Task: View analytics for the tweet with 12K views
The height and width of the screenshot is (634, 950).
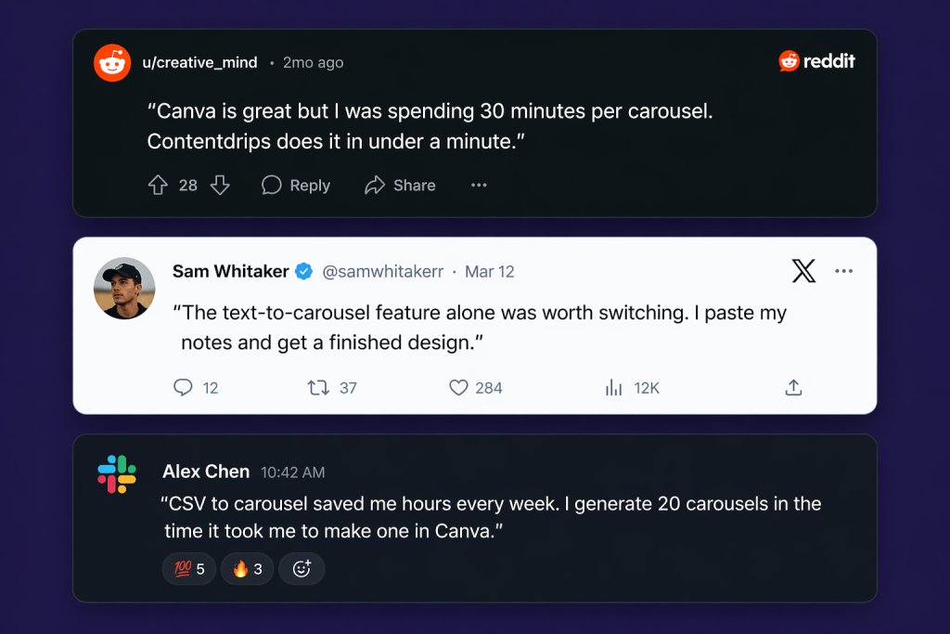Action: pyautogui.click(x=613, y=388)
